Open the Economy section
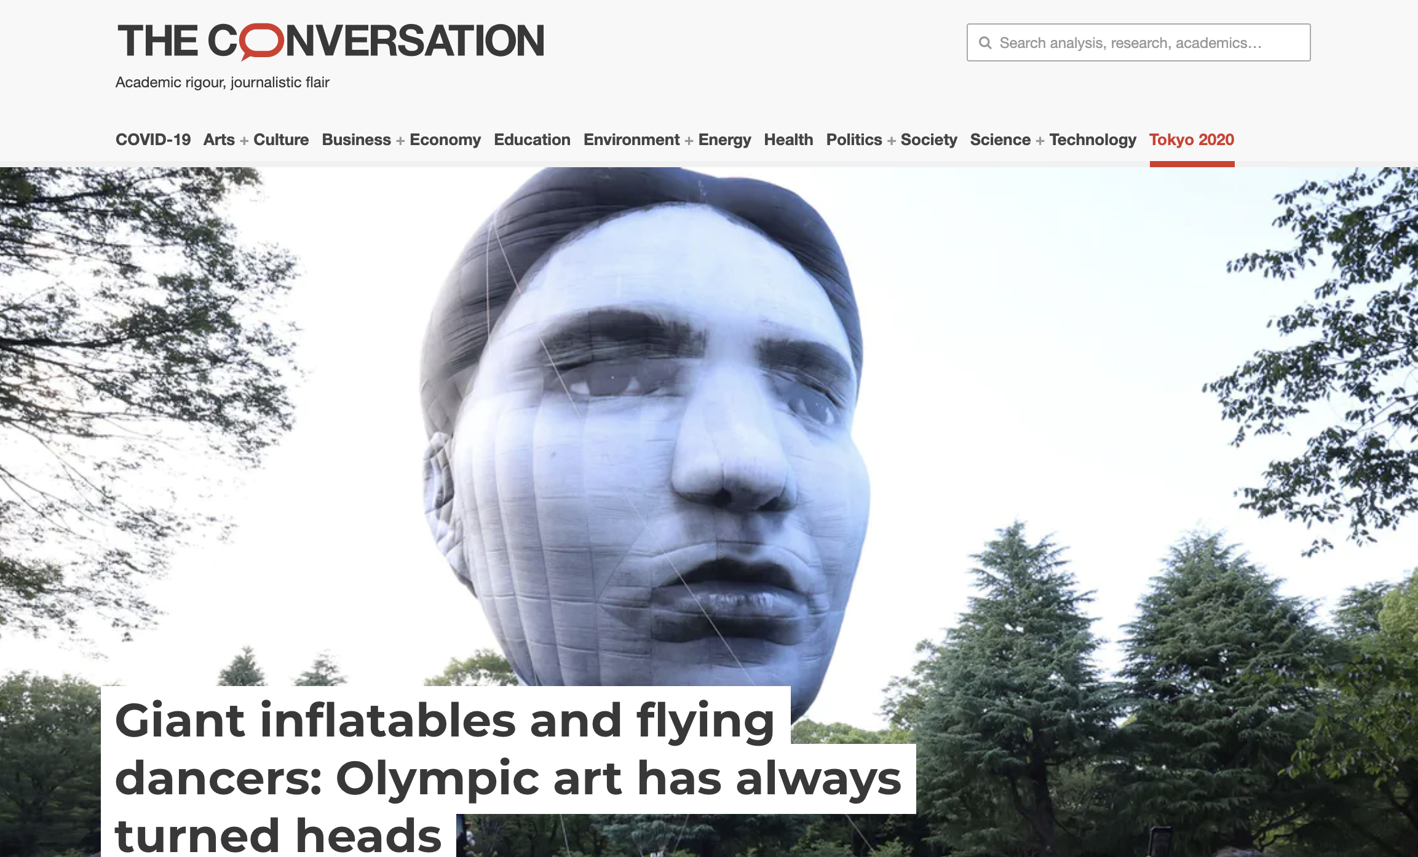 [445, 140]
